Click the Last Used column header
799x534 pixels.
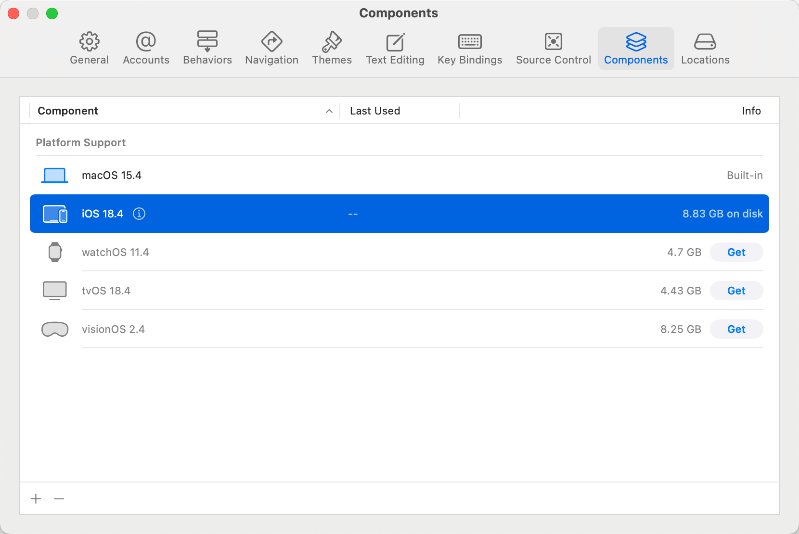point(375,111)
